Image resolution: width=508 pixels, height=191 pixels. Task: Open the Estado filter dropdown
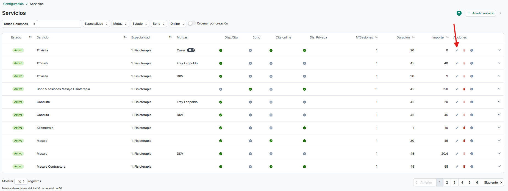(x=140, y=24)
